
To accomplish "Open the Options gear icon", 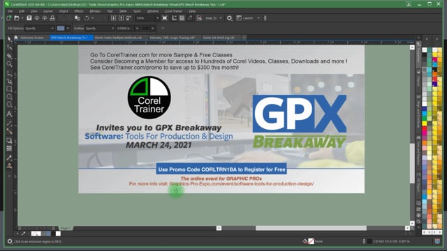I will [x=229, y=18].
